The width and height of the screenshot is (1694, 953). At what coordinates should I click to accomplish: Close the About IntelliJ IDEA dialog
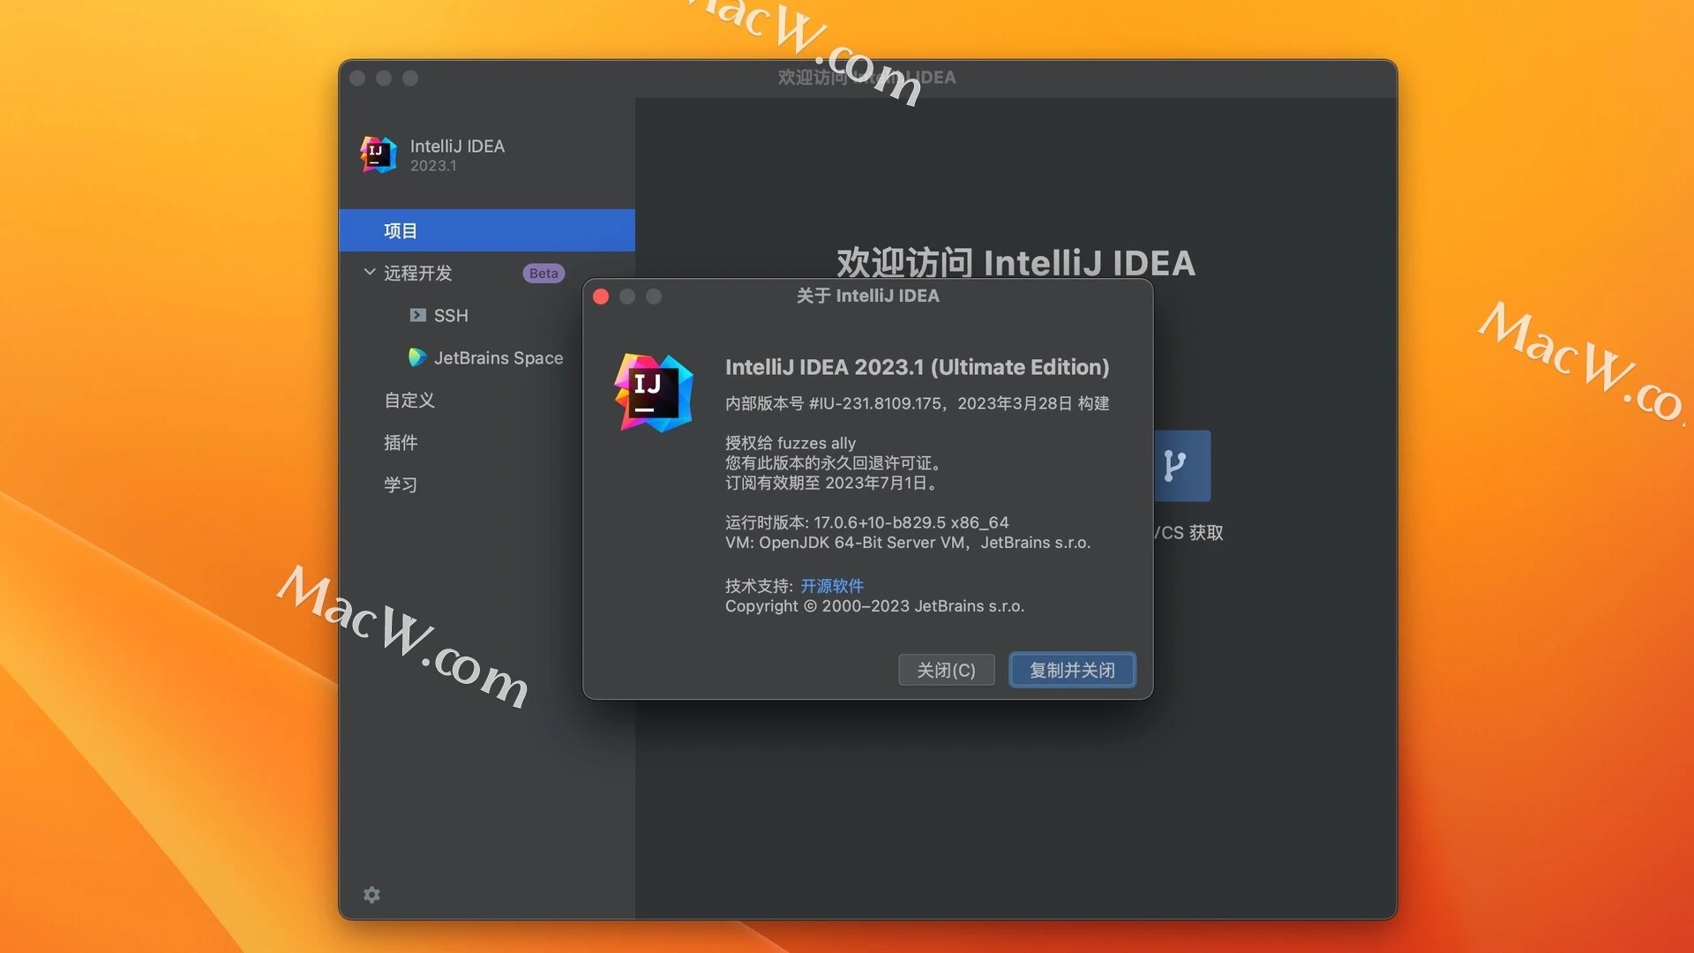[x=601, y=296]
